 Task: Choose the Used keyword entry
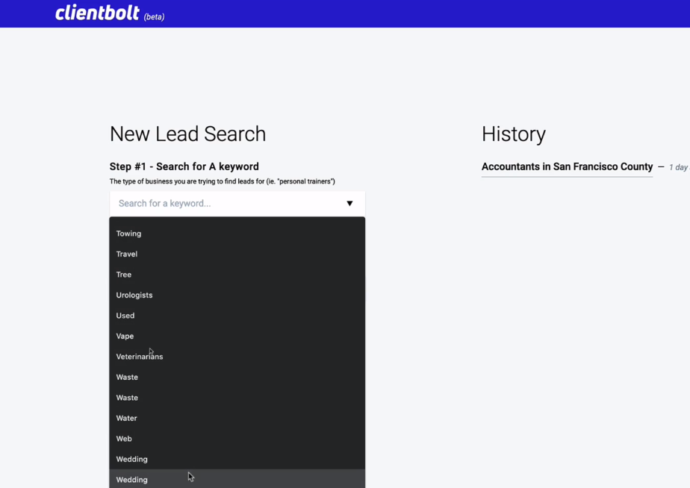pyautogui.click(x=237, y=316)
